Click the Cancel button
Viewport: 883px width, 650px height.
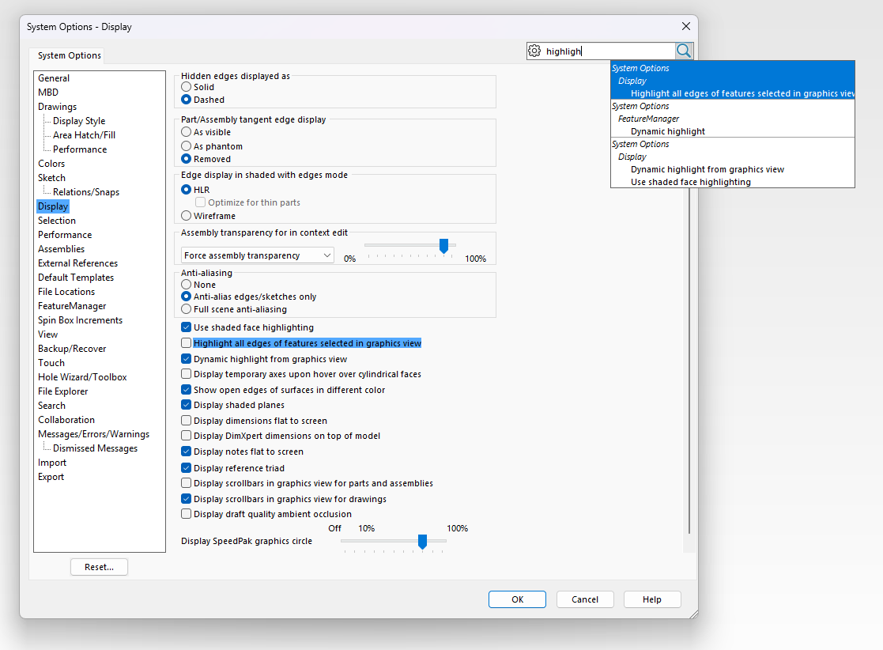pos(585,599)
